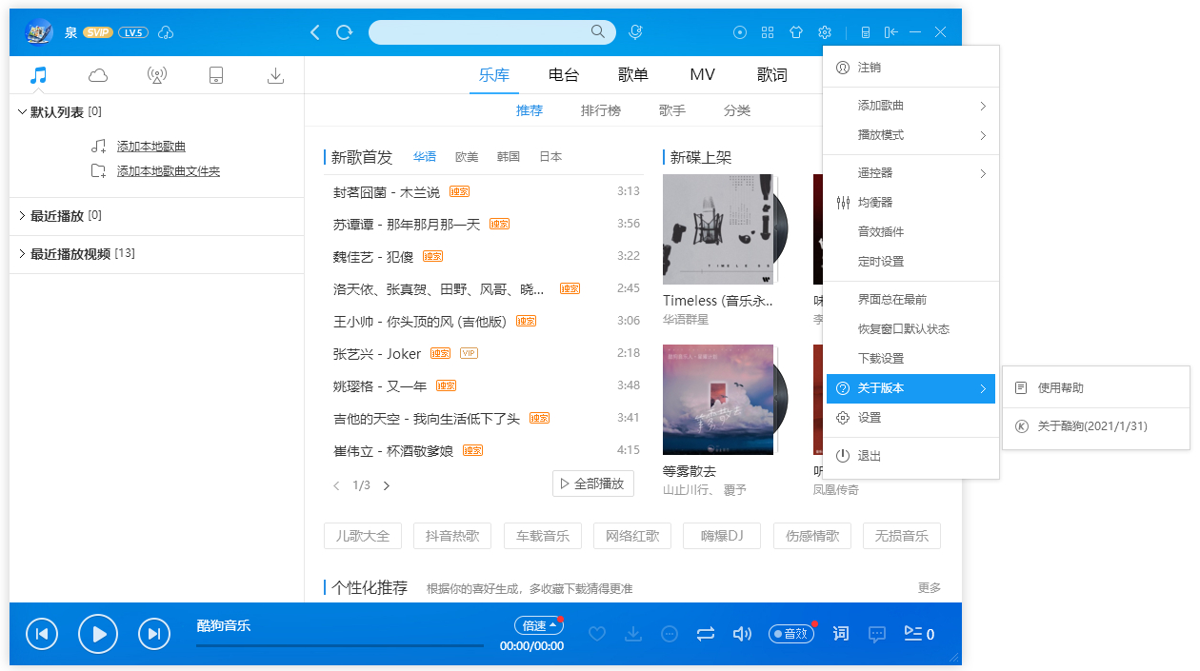Open the cloud music sidebar icon
The width and height of the screenshot is (1200, 671).
click(98, 75)
